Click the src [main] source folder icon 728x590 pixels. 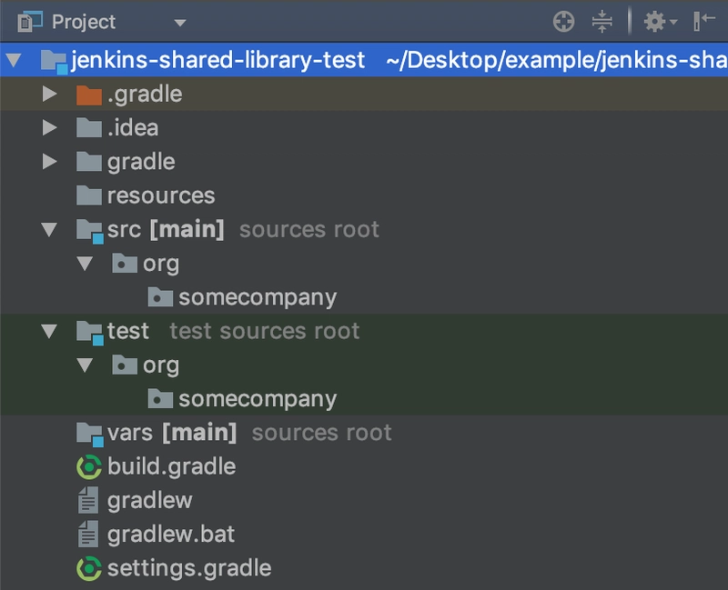coord(89,230)
